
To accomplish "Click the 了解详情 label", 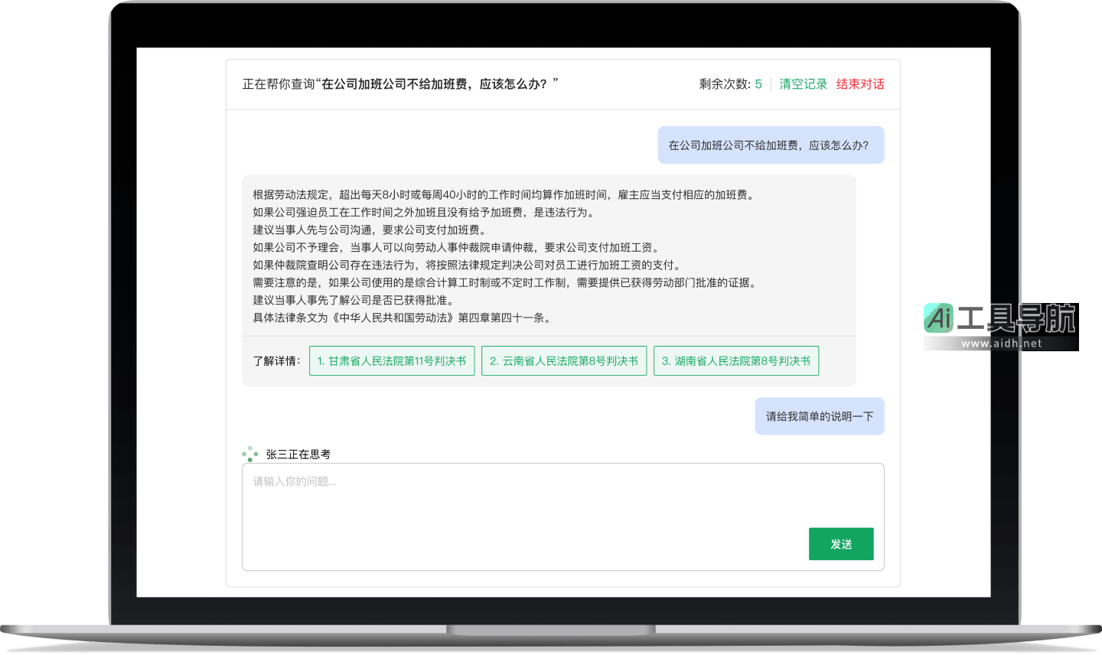I will click(x=276, y=361).
